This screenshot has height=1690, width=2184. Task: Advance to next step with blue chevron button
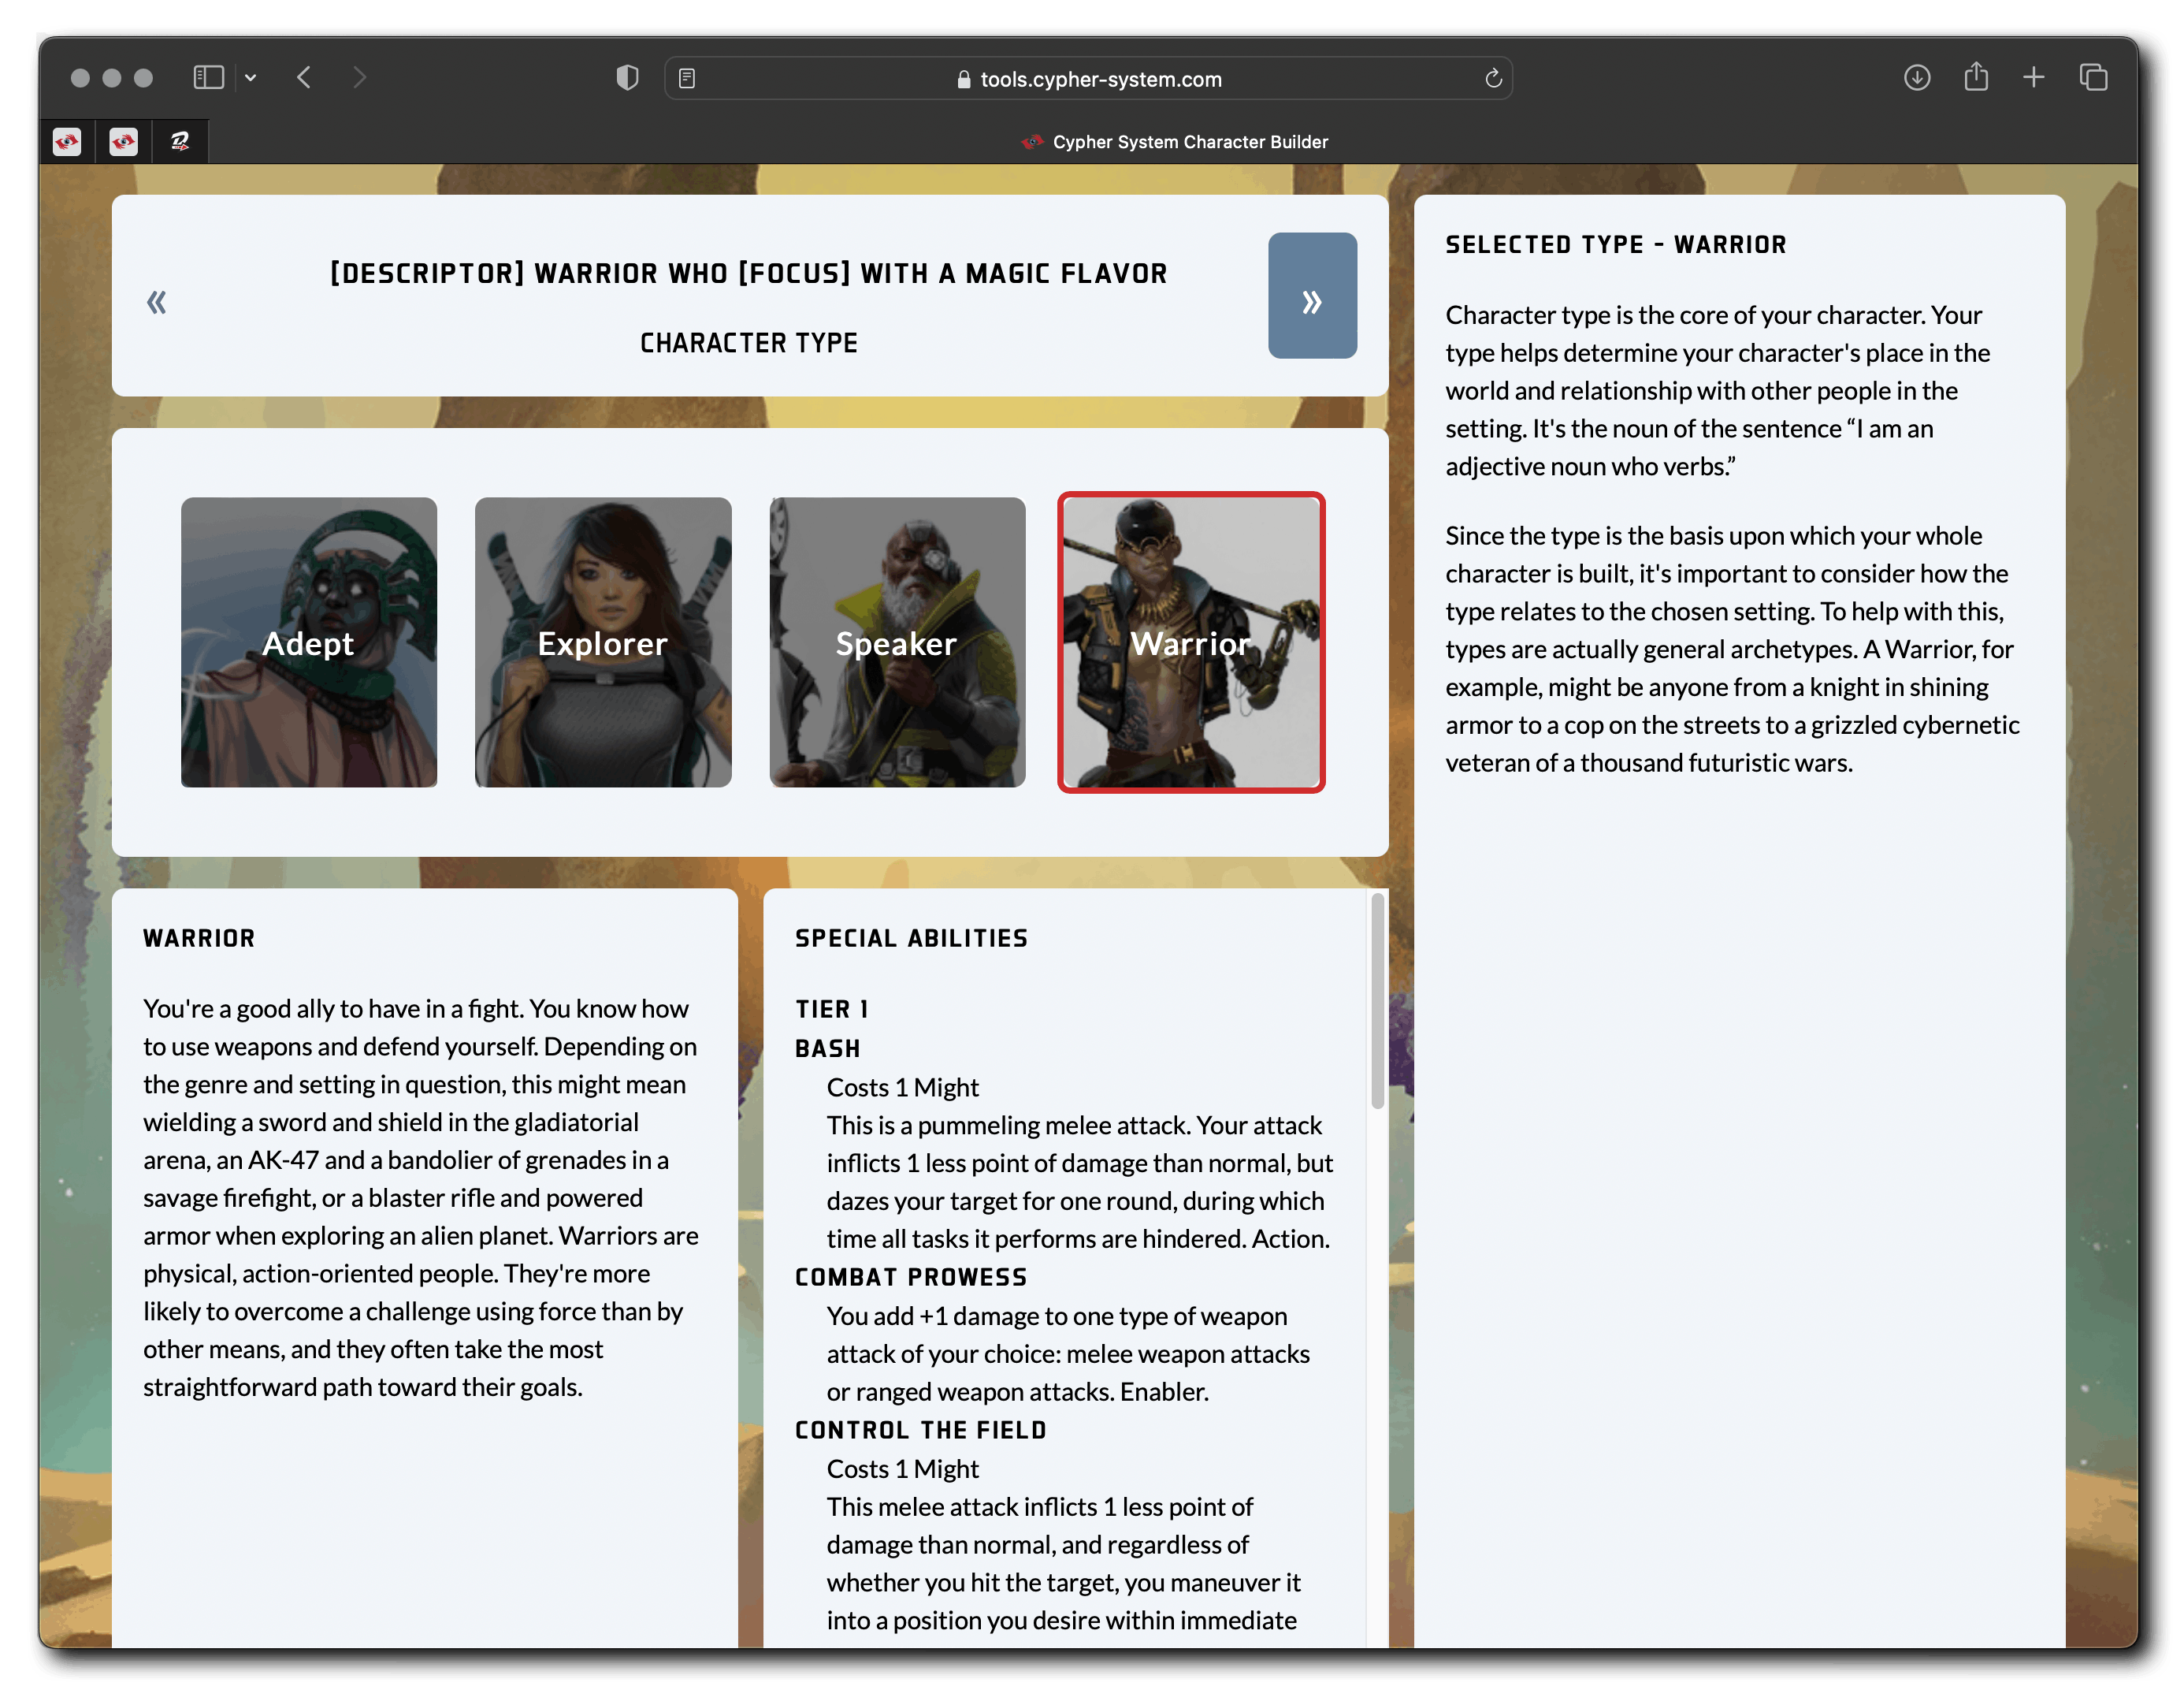tap(1311, 296)
